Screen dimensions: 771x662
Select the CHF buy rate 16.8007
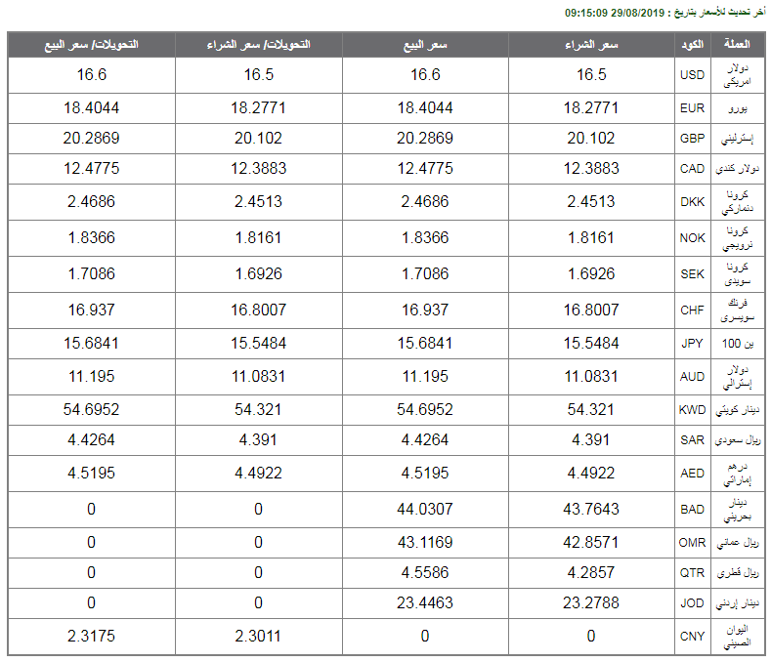click(x=591, y=310)
